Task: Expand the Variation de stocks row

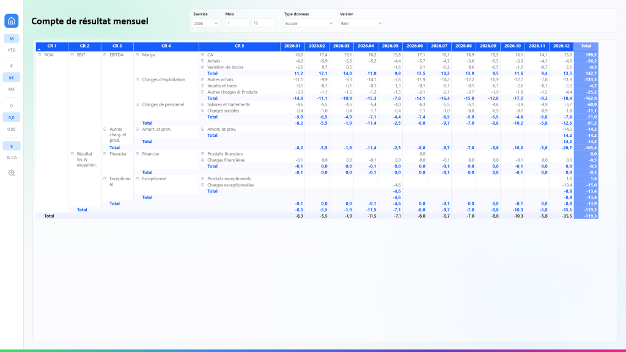Action: (x=203, y=67)
